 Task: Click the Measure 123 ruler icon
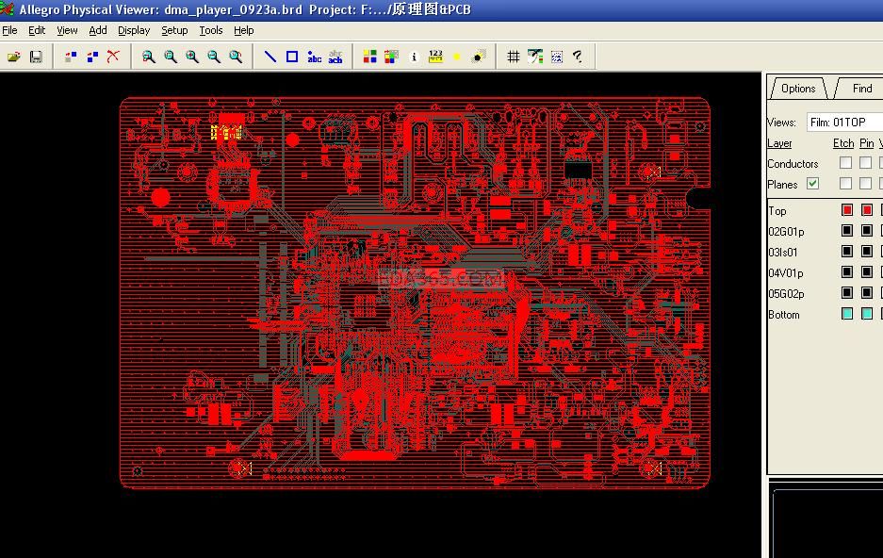(x=436, y=57)
